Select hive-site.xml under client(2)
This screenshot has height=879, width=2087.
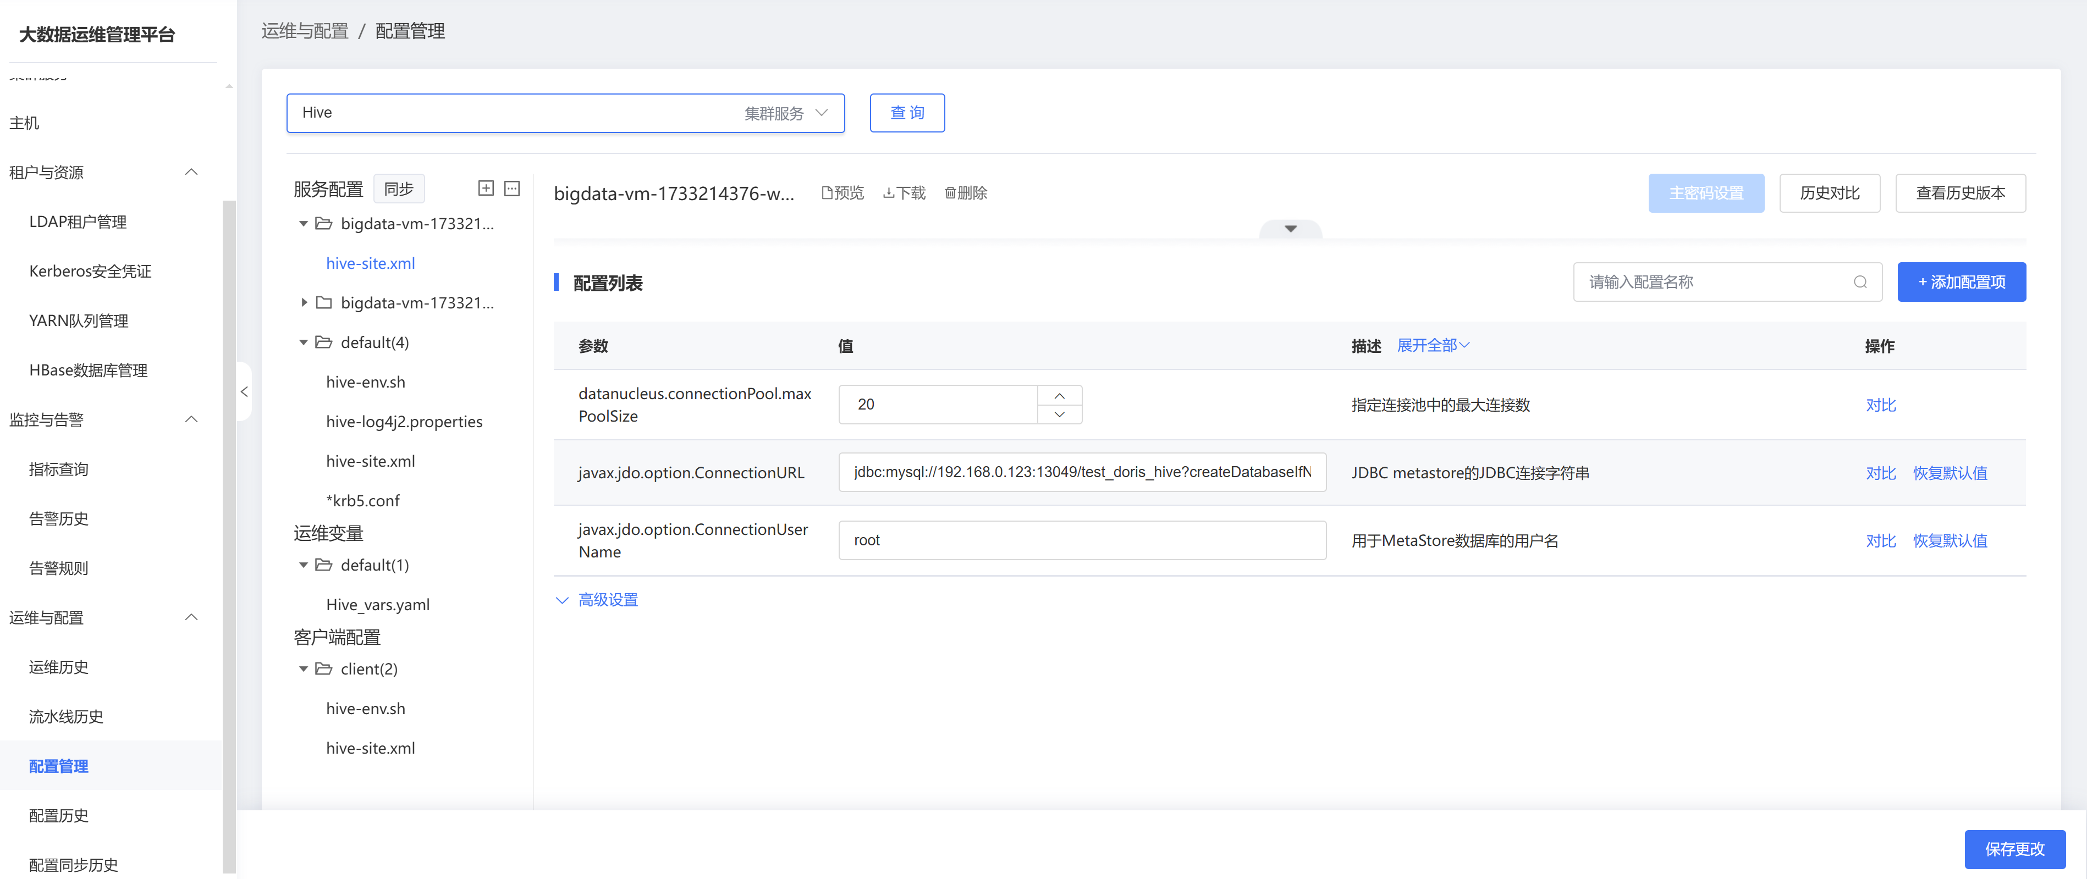coord(370,749)
